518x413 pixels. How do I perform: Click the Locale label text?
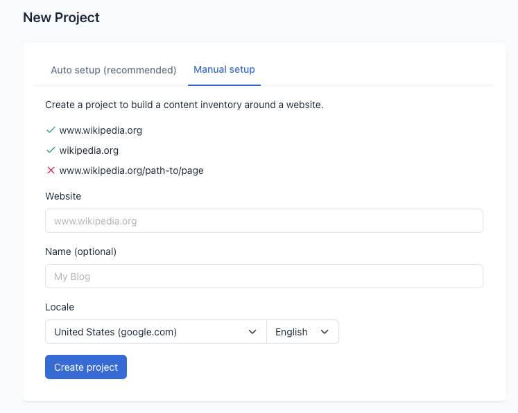(x=60, y=307)
